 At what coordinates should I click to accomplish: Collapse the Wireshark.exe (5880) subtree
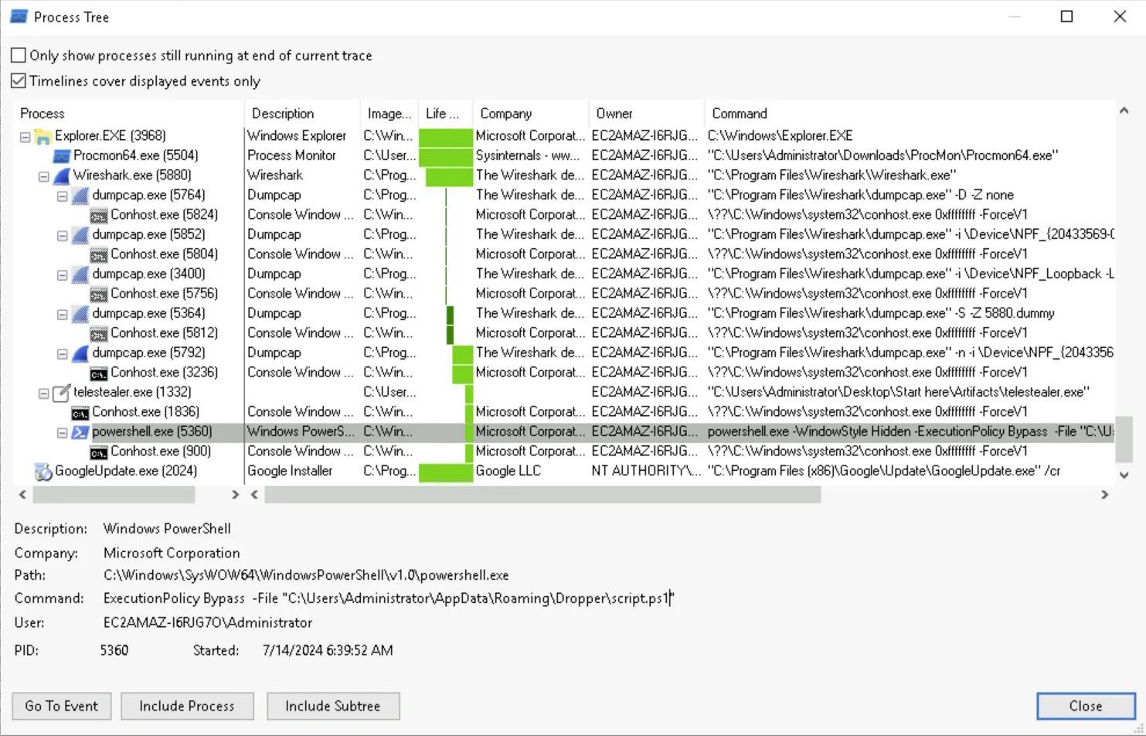point(44,176)
